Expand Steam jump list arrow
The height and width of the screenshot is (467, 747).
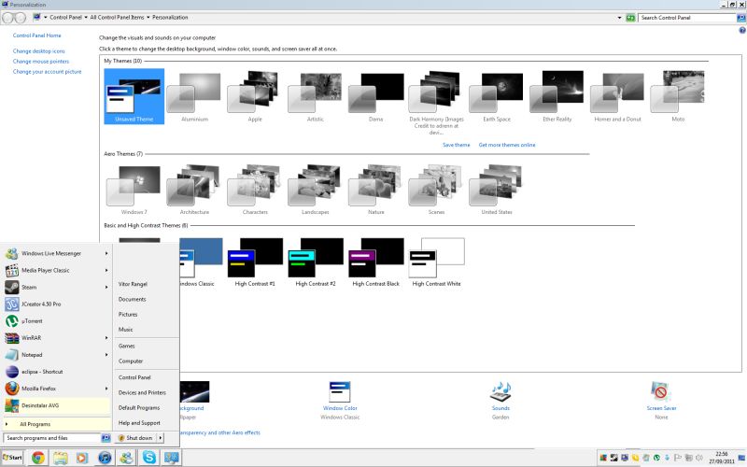106,288
